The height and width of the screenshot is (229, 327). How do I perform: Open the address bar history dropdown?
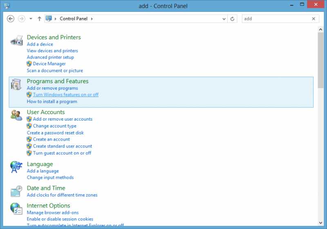[x=224, y=19]
